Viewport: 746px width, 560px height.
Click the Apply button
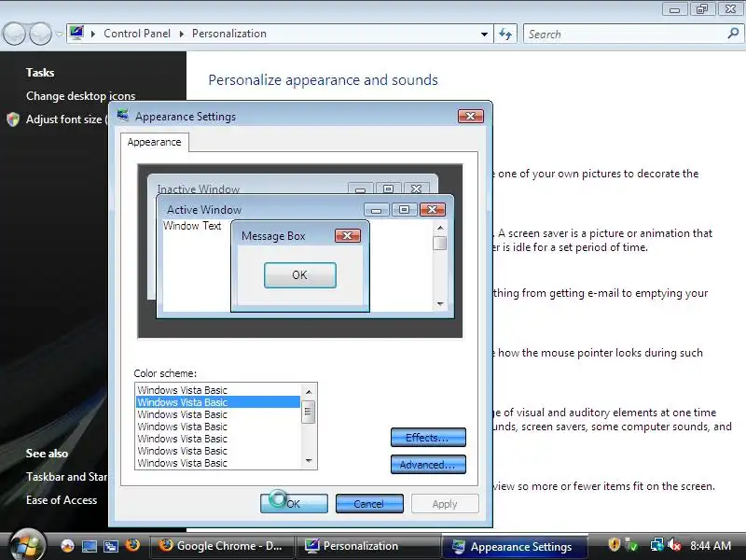pos(445,503)
